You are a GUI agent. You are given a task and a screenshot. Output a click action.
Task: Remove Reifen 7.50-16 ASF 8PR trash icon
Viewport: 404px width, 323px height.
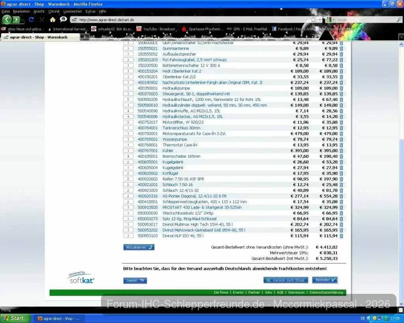pos(341,179)
